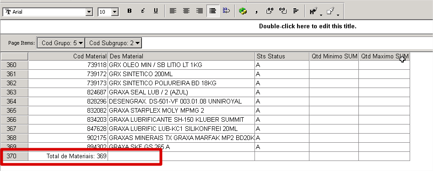The height and width of the screenshot is (171, 433).
Task: Expand text color dropdown arrow
Action: (321, 15)
